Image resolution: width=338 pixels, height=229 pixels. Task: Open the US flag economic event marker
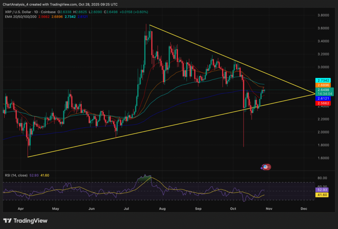point(266,167)
